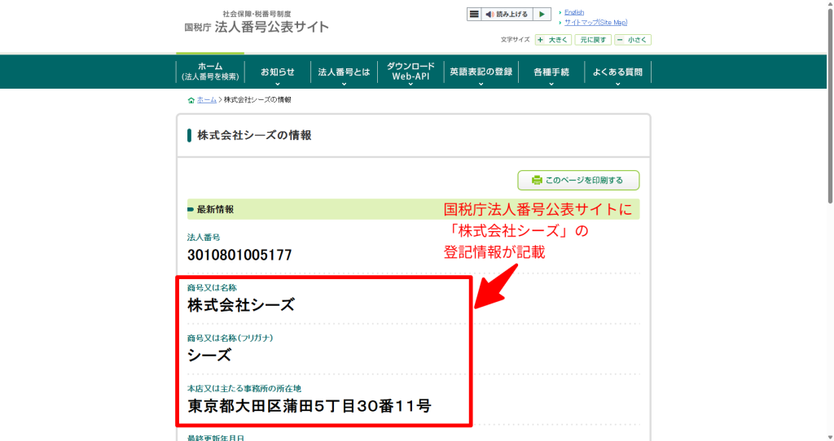Click このページを印刷する print button

click(578, 180)
